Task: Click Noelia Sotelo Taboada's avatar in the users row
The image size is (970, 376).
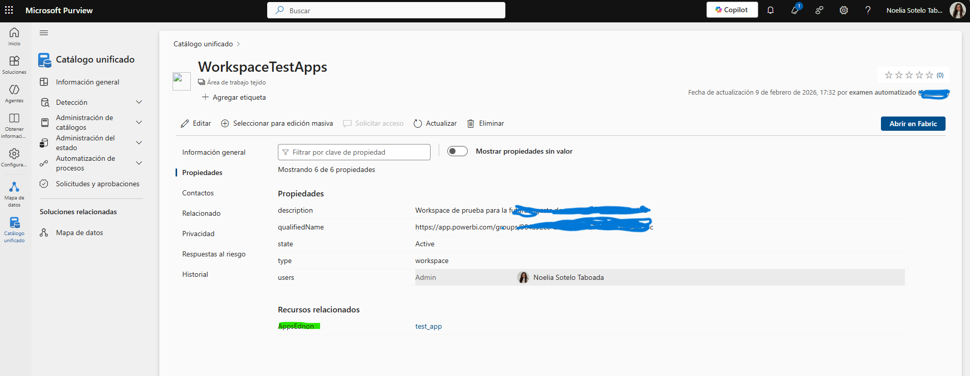Action: (523, 277)
